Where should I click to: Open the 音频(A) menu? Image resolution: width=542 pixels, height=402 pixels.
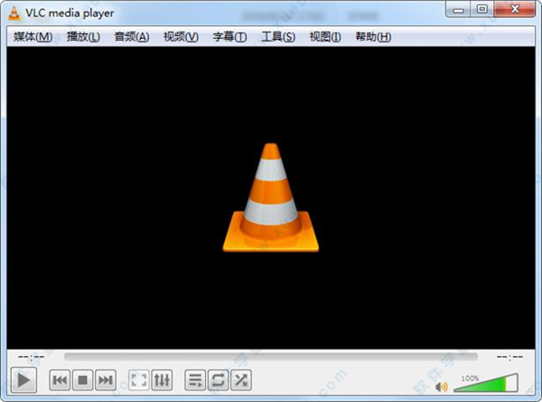[x=132, y=37]
